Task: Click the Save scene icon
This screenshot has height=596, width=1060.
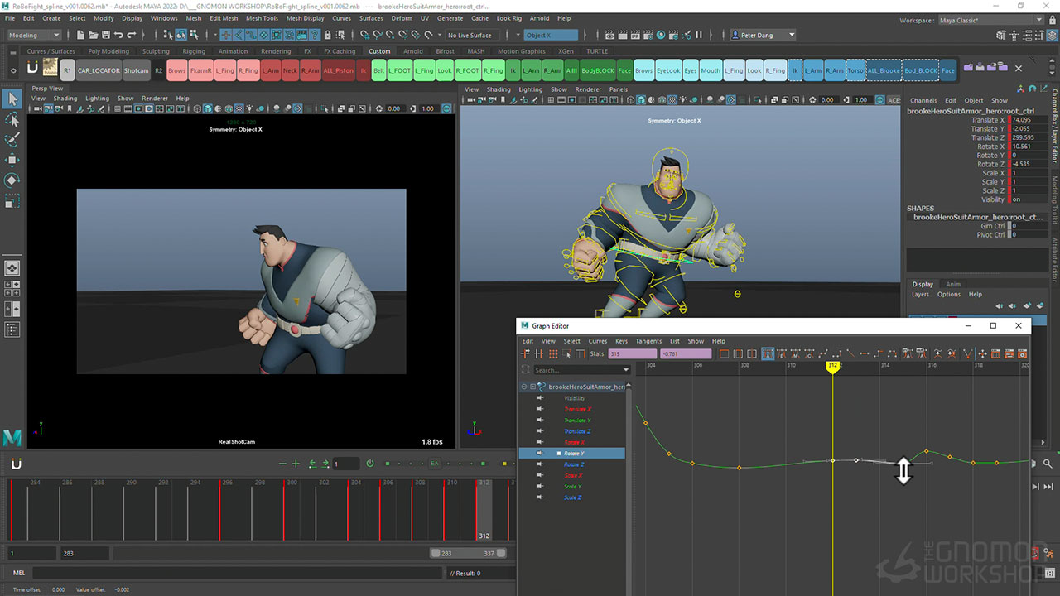Action: pyautogui.click(x=104, y=35)
